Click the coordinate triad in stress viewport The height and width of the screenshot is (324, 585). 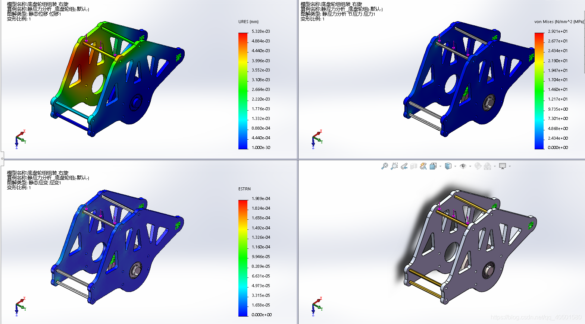[x=317, y=139]
